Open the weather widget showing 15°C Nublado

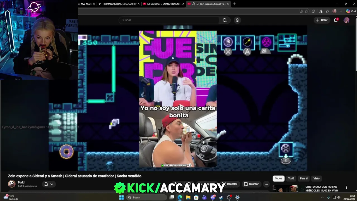pyautogui.click(x=11, y=197)
